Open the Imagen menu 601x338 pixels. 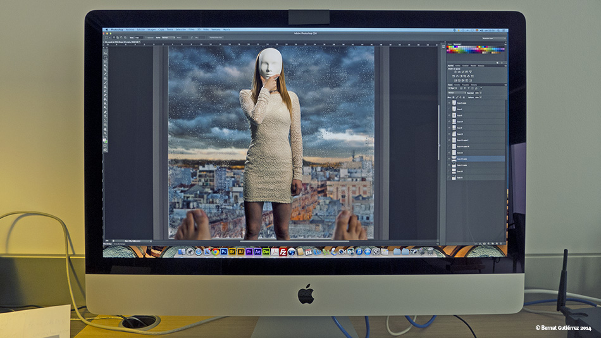pos(151,30)
